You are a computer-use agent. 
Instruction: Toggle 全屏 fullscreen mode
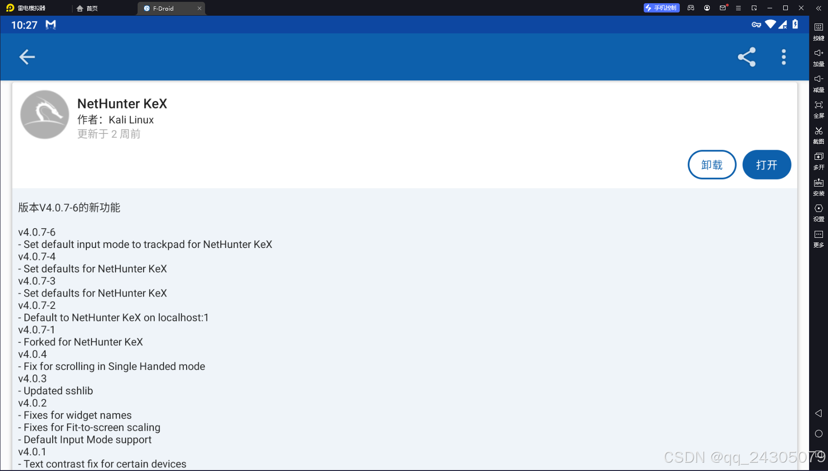(819, 109)
